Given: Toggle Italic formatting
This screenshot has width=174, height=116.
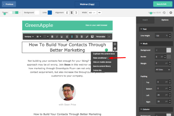Looking at the screenshot, I should [57, 37].
